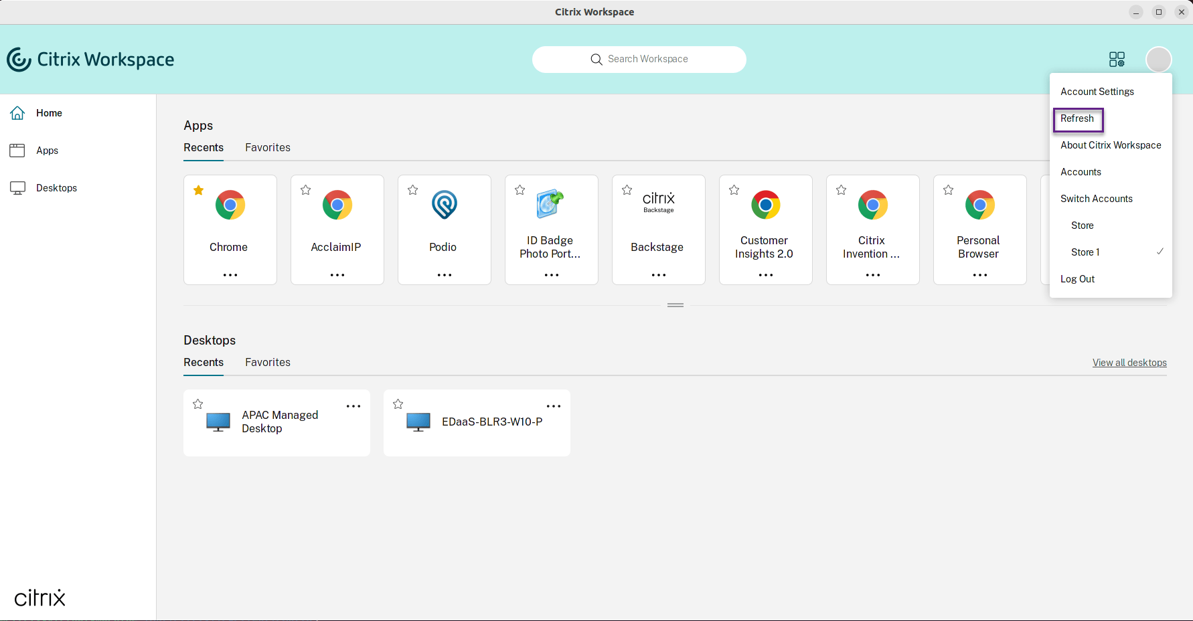Click the search magnifier icon
Viewport: 1193px width, 621px height.
(596, 60)
